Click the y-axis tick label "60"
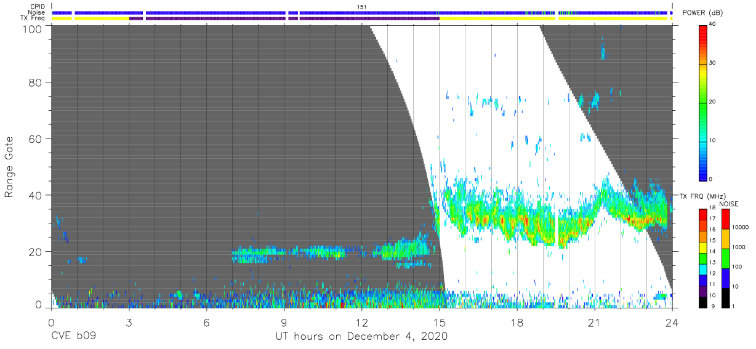This screenshot has height=349, width=756. [x=36, y=138]
